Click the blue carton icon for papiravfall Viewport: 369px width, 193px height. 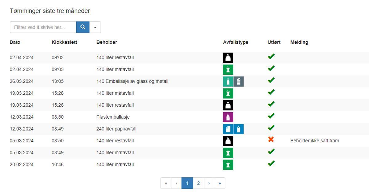point(239,129)
